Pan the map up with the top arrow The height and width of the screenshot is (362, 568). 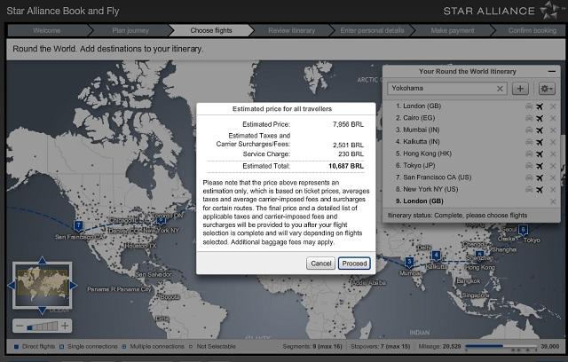(43, 260)
